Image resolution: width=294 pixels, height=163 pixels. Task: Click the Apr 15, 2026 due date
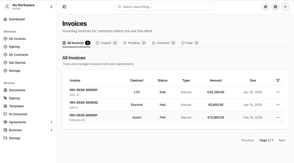click(253, 105)
